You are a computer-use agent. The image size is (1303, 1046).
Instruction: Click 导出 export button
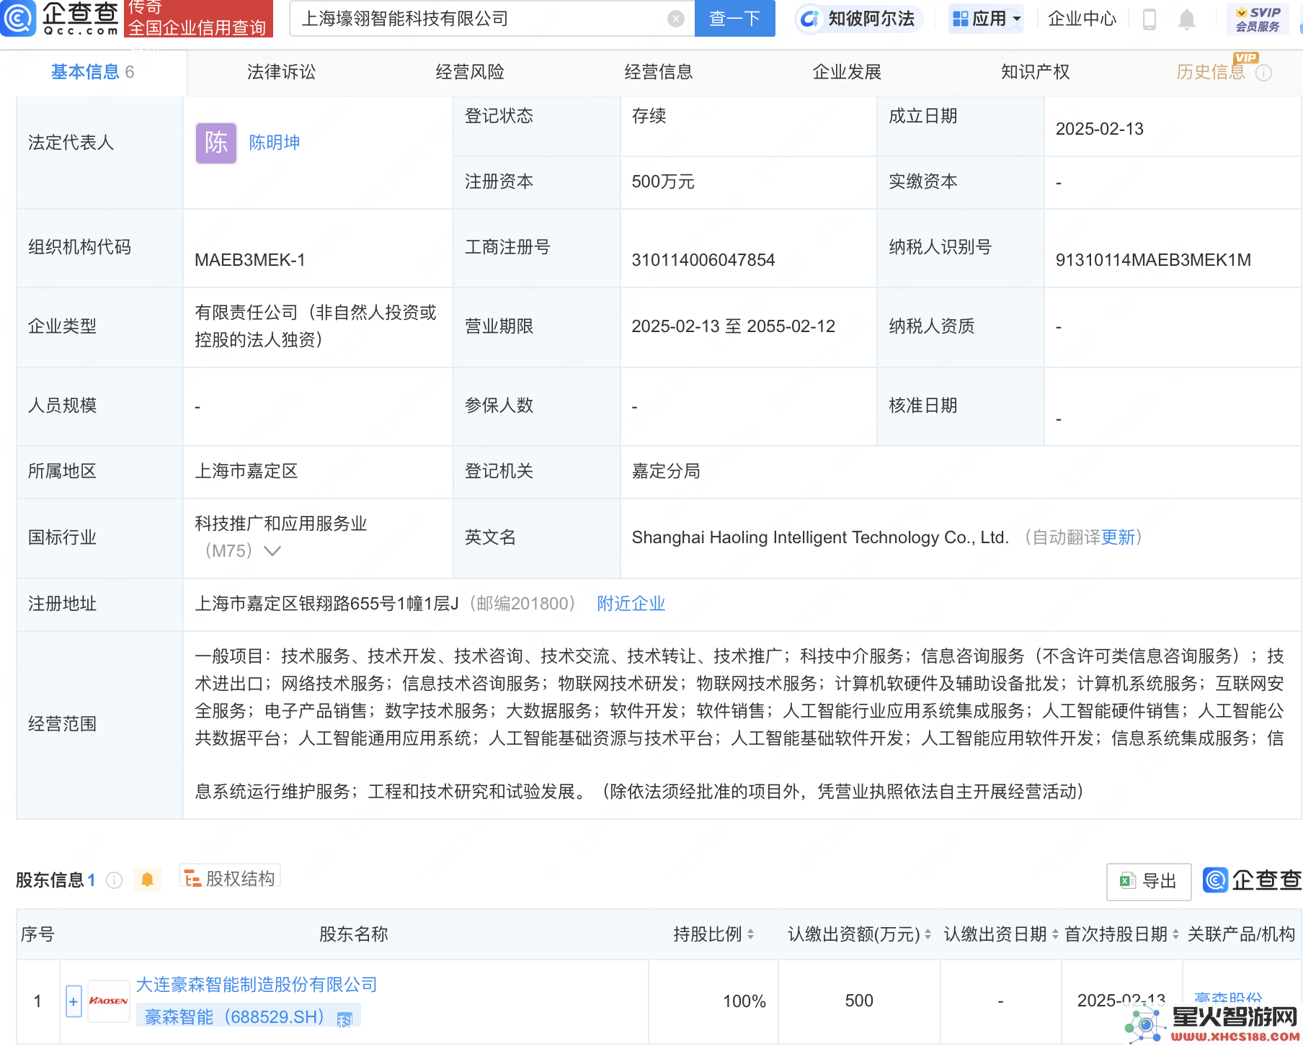[x=1149, y=881]
